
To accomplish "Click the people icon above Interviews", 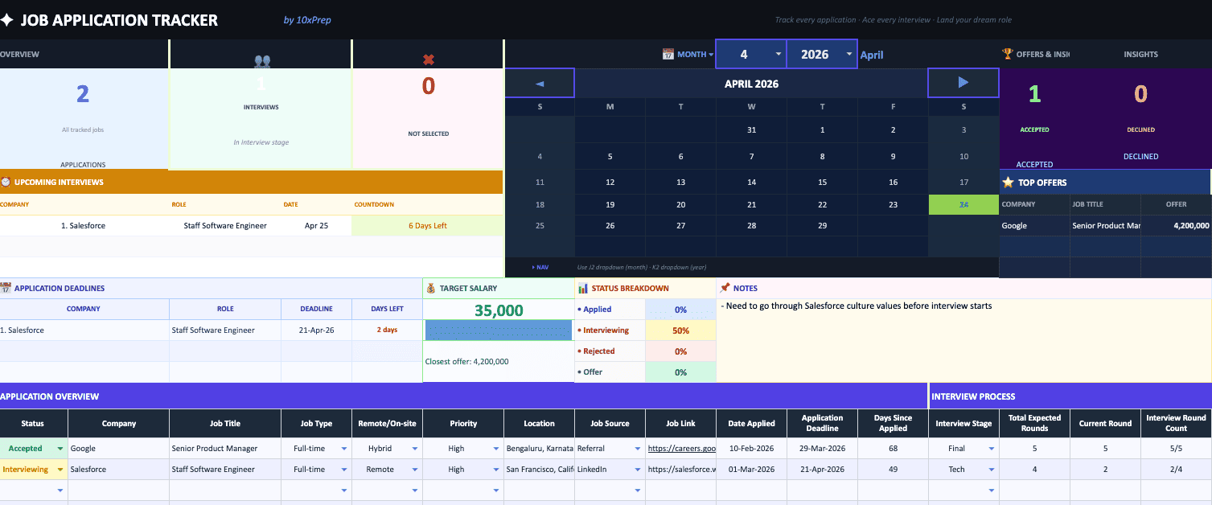I will (262, 60).
